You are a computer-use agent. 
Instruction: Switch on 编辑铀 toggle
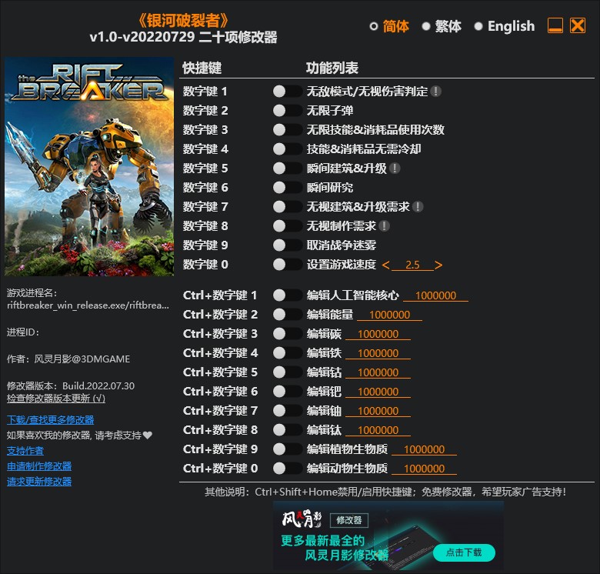288,411
